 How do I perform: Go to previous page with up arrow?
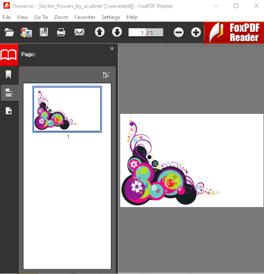coord(100,32)
